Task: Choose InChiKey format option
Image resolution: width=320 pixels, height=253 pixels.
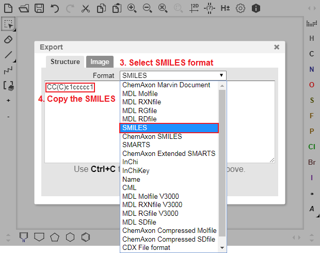Action: (x=169, y=171)
